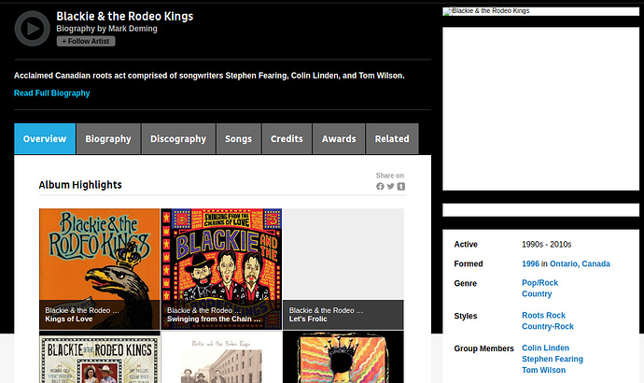Open Kings of Love album cover
This screenshot has height=383, width=644.
click(99, 269)
